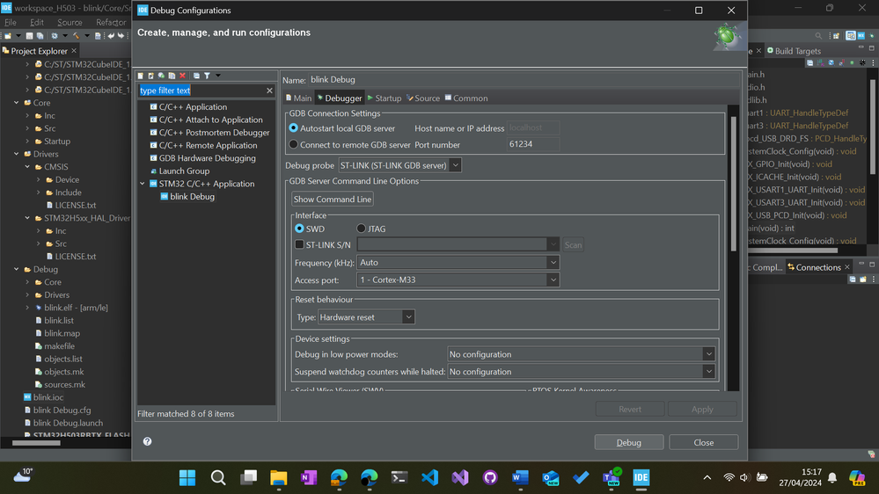
Task: Click the Show Command Line button
Action: pos(333,199)
